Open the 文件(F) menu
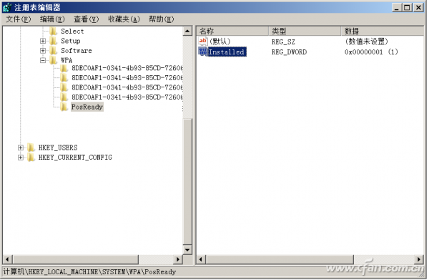 pyautogui.click(x=19, y=19)
